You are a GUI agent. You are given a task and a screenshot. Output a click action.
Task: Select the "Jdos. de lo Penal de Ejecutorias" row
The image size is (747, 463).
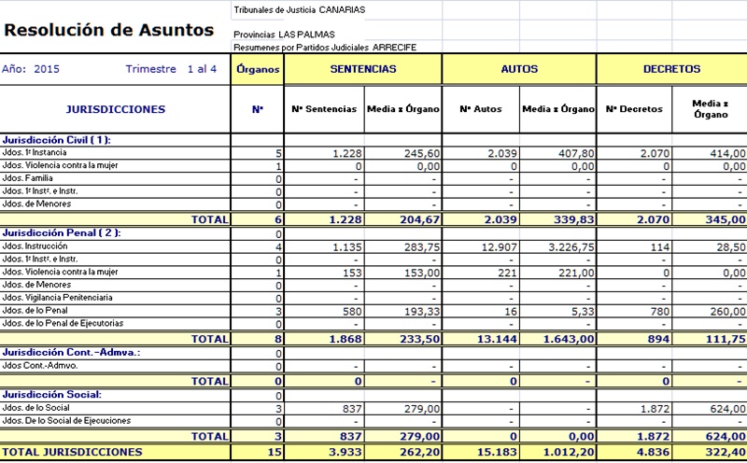(63, 324)
